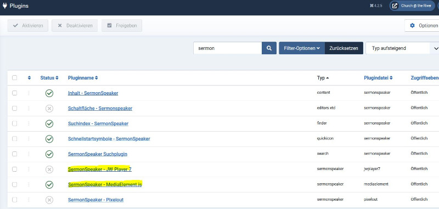This screenshot has width=439, height=209.
Task: Tick checkbox for SermonSpeaker Suchplugin row
Action: point(15,154)
